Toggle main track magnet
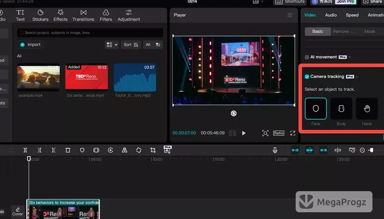This screenshot has height=219, width=384. tap(295, 150)
